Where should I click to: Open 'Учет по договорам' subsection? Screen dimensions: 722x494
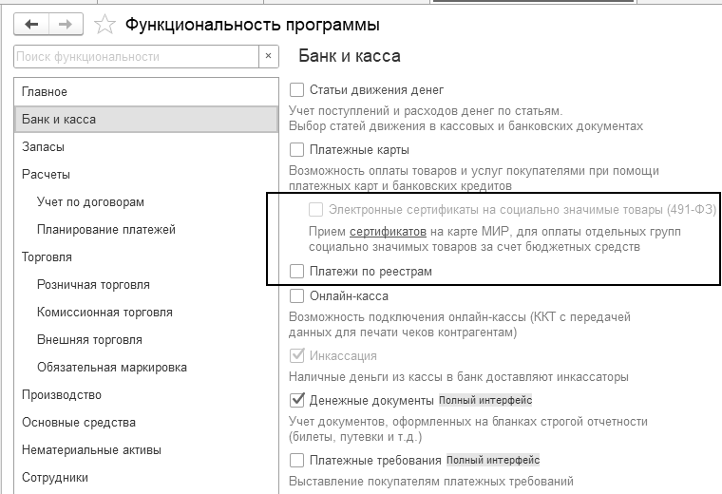click(x=146, y=202)
